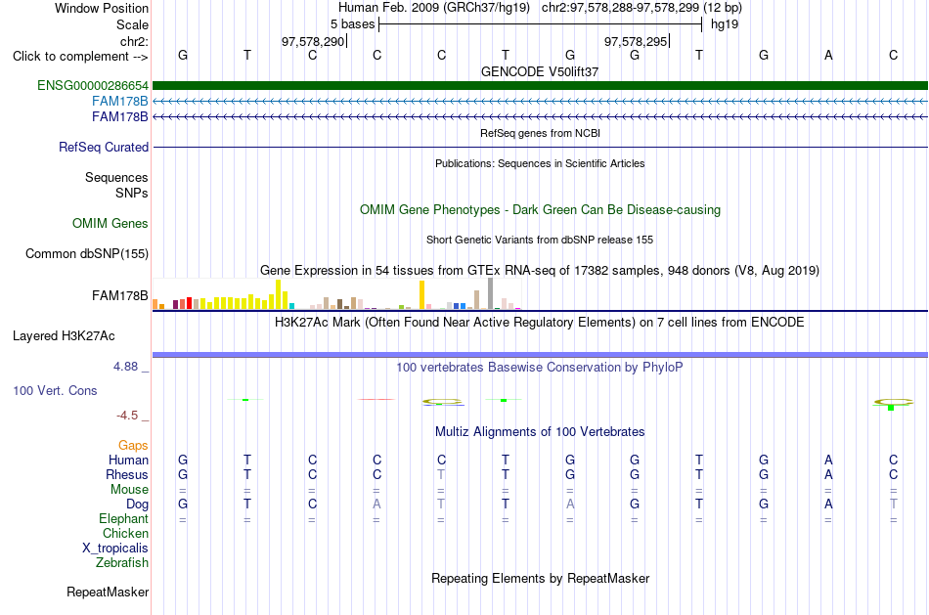Viewport: 929px width, 615px height.
Task: Click the dark blue FAM178B arrowed transcript line
Action: click(540, 116)
